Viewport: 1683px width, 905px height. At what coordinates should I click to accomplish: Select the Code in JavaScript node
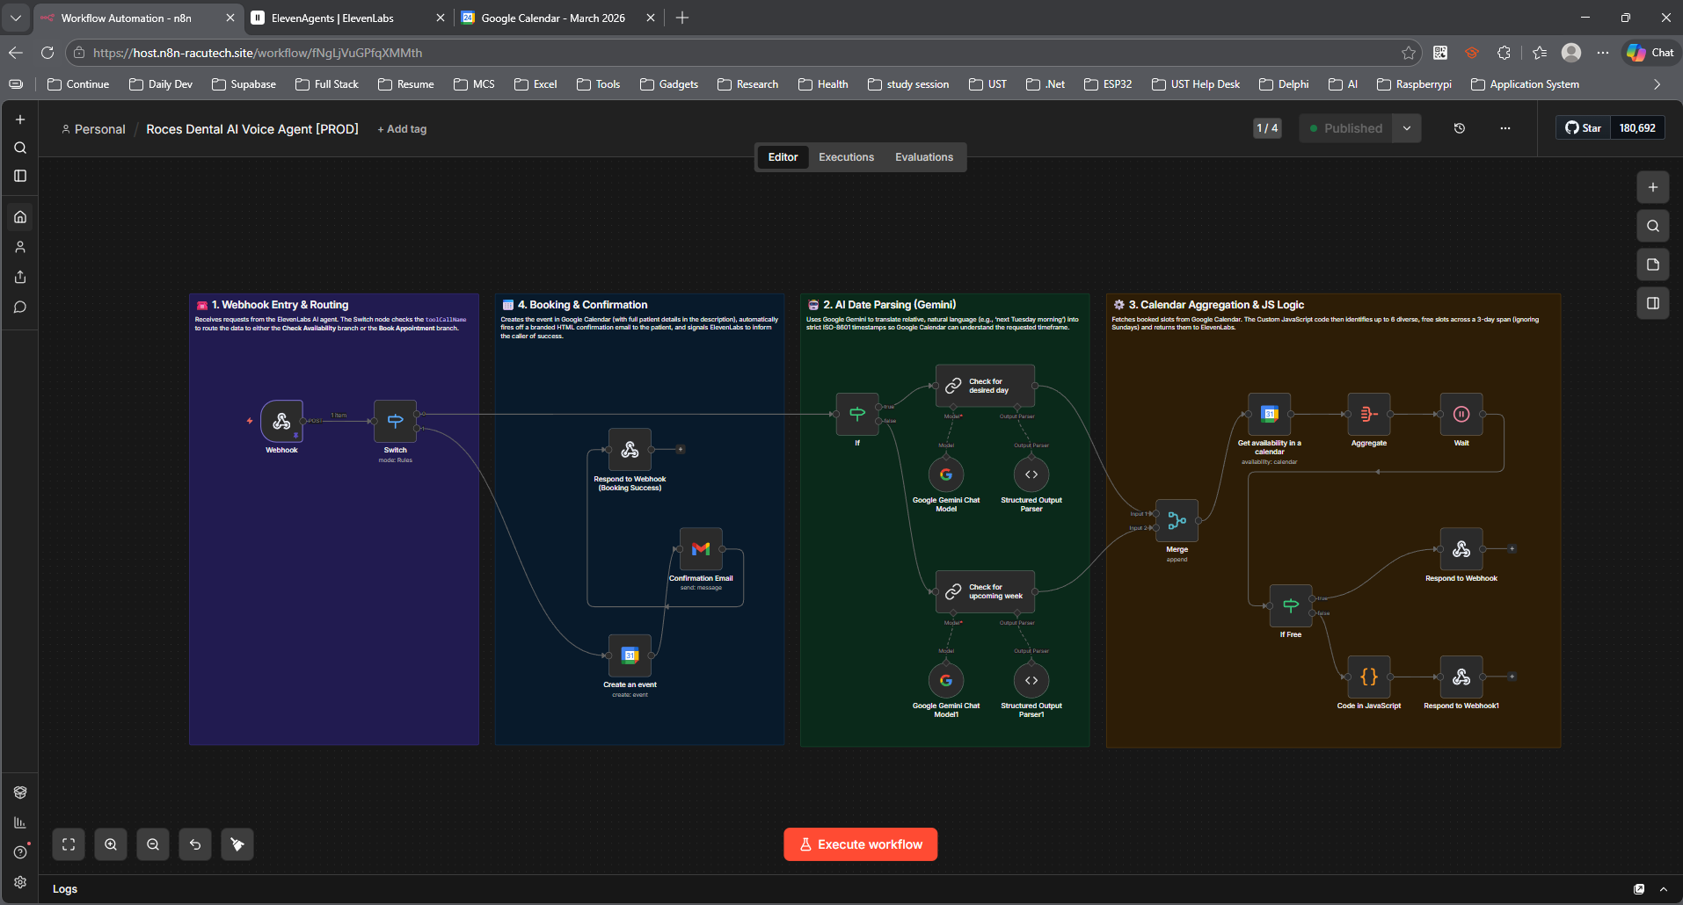point(1368,677)
